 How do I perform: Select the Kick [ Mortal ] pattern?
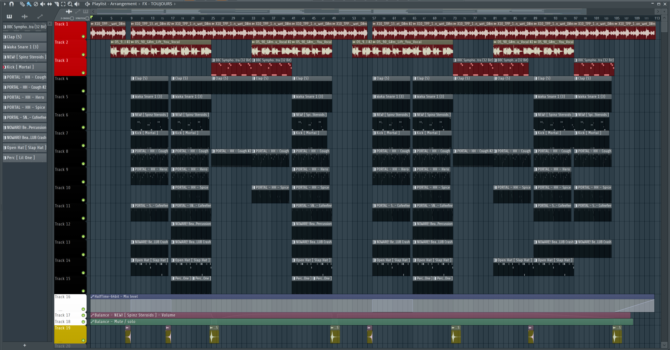point(25,67)
